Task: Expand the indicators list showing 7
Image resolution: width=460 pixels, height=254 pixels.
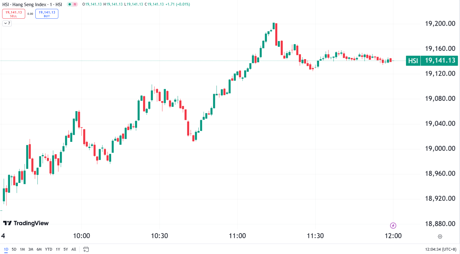Action: coord(6,23)
